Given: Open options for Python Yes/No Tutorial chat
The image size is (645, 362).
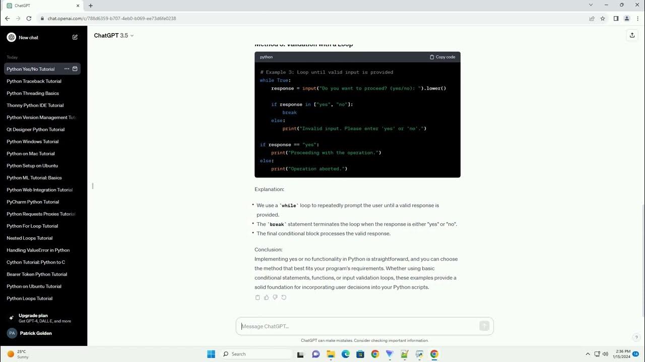Looking at the screenshot, I should pyautogui.click(x=67, y=69).
